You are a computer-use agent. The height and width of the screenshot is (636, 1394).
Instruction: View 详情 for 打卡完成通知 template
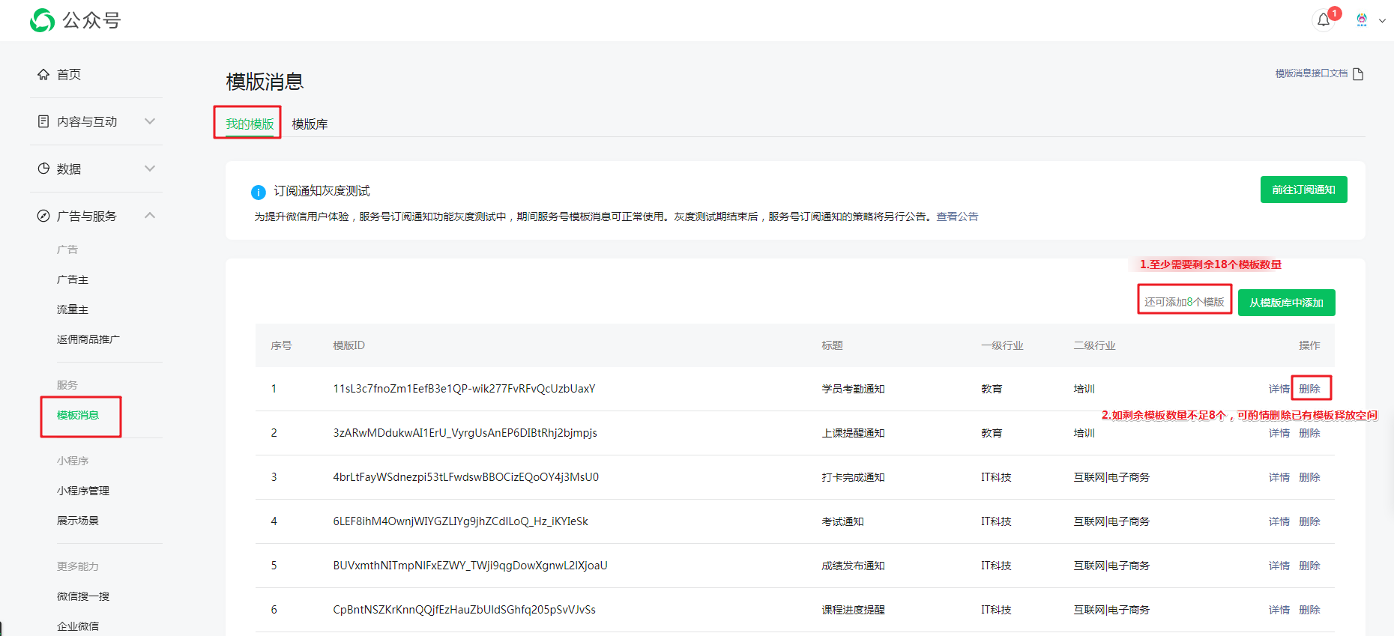[x=1279, y=477]
